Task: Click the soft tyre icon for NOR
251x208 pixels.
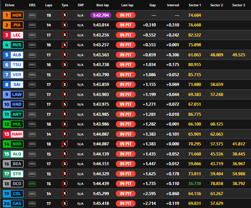Action: 64,15
